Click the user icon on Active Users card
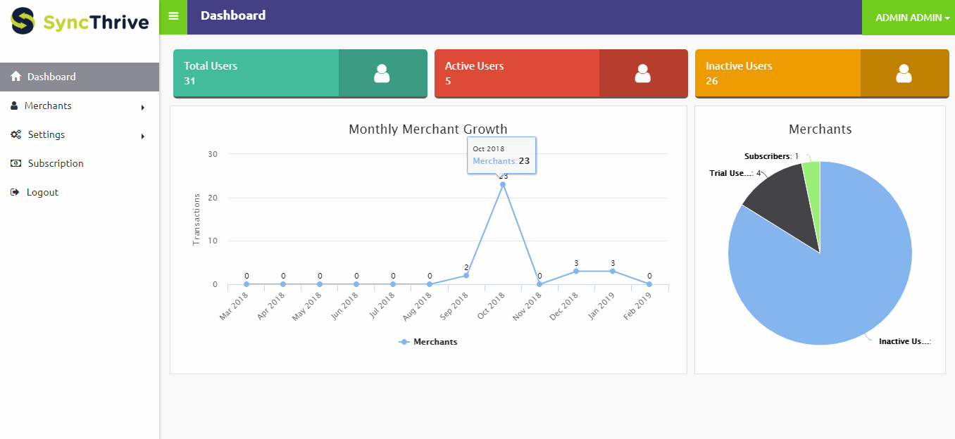Image resolution: width=955 pixels, height=439 pixels. [x=642, y=73]
